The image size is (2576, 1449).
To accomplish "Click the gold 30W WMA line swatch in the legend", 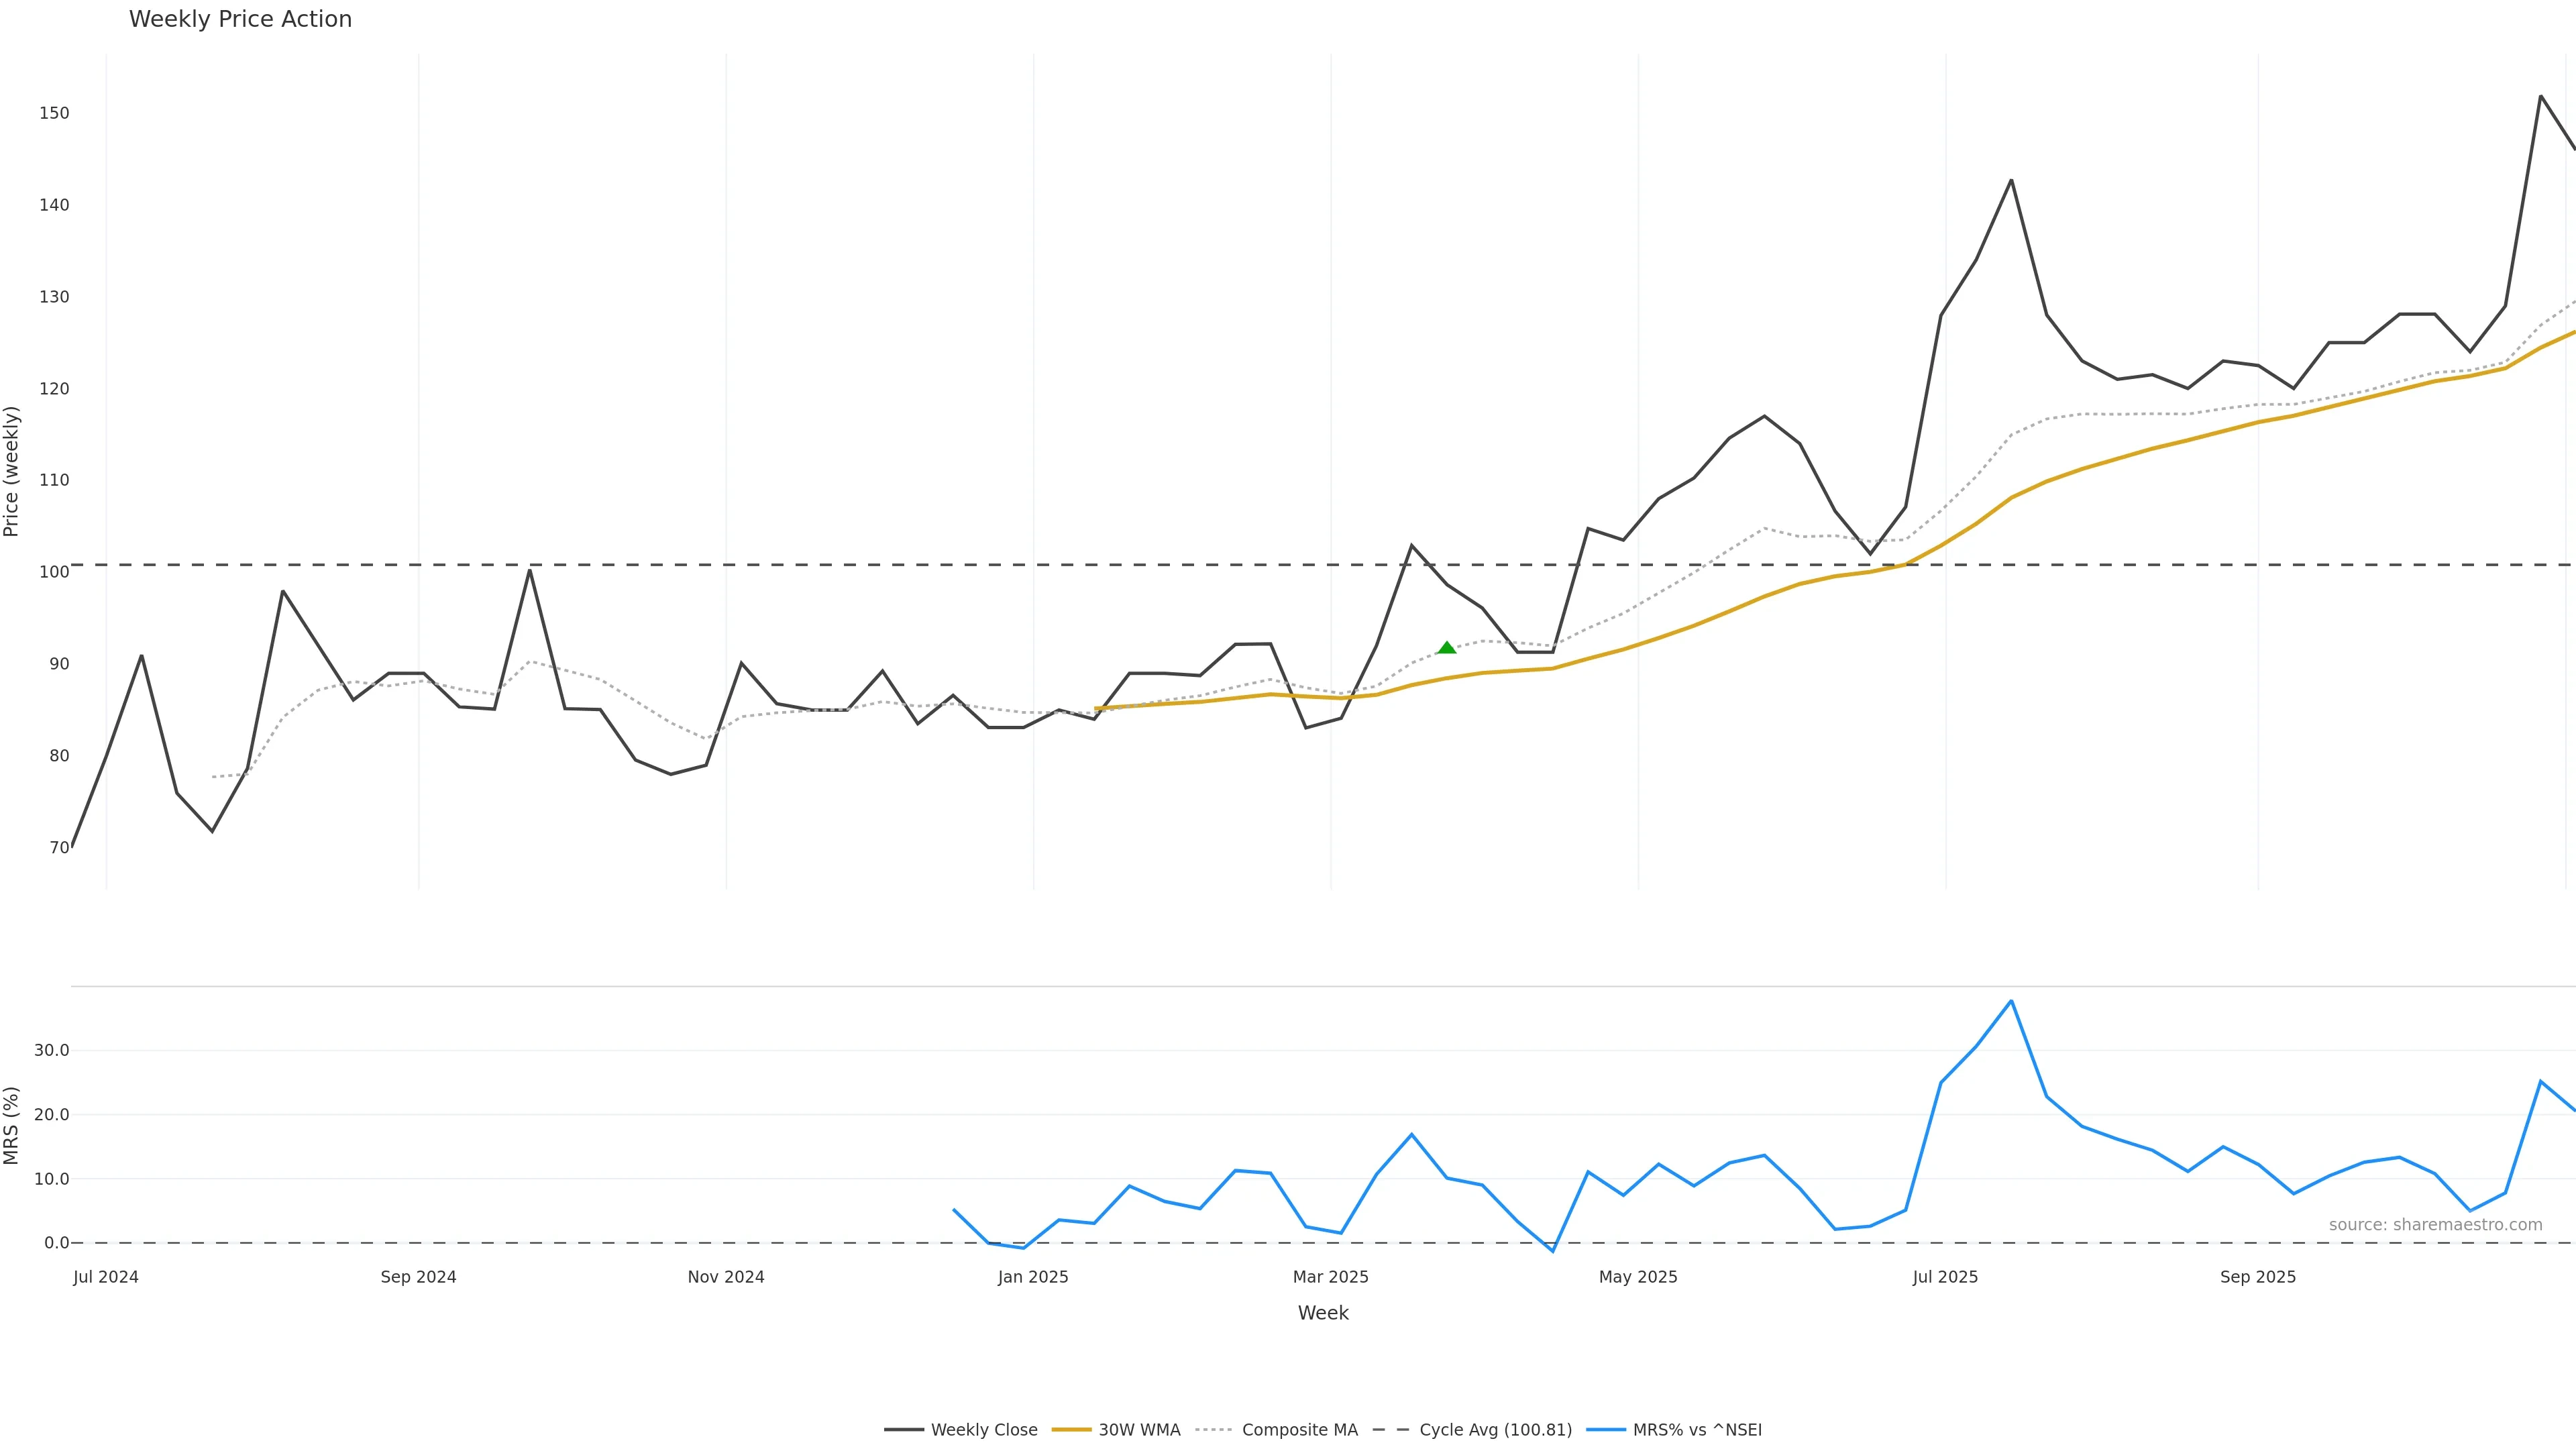I will pyautogui.click(x=1071, y=1430).
